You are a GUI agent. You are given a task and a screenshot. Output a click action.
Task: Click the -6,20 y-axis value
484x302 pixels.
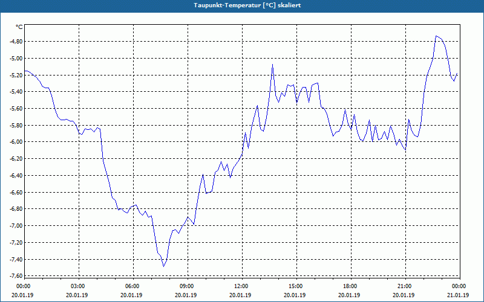point(16,159)
